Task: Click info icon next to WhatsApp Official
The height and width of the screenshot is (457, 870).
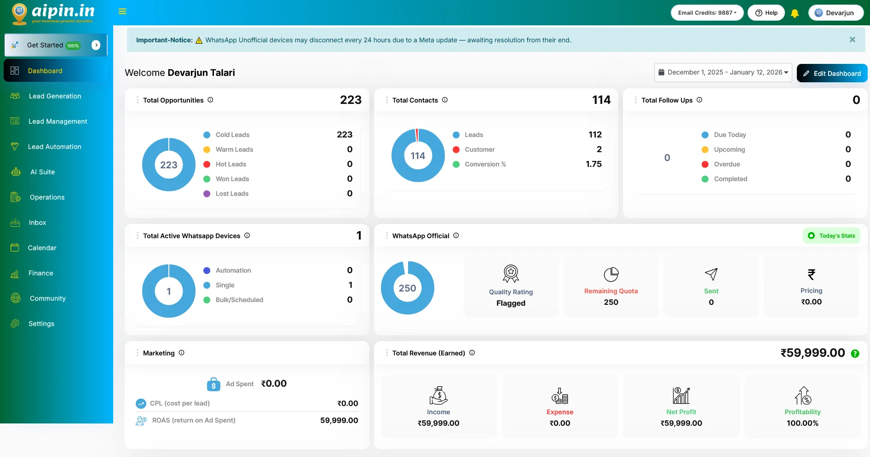Action: click(456, 235)
